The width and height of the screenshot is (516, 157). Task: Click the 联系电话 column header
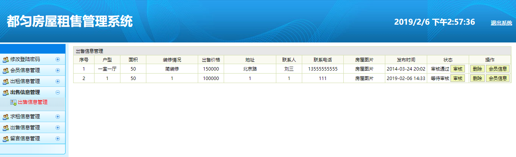pyautogui.click(x=323, y=60)
